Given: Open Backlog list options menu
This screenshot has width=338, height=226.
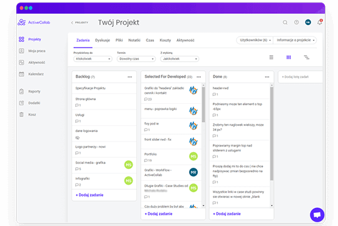Looking at the screenshot, I should 130,77.
